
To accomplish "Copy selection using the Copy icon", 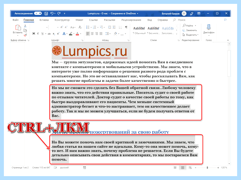I will coord(25,30).
